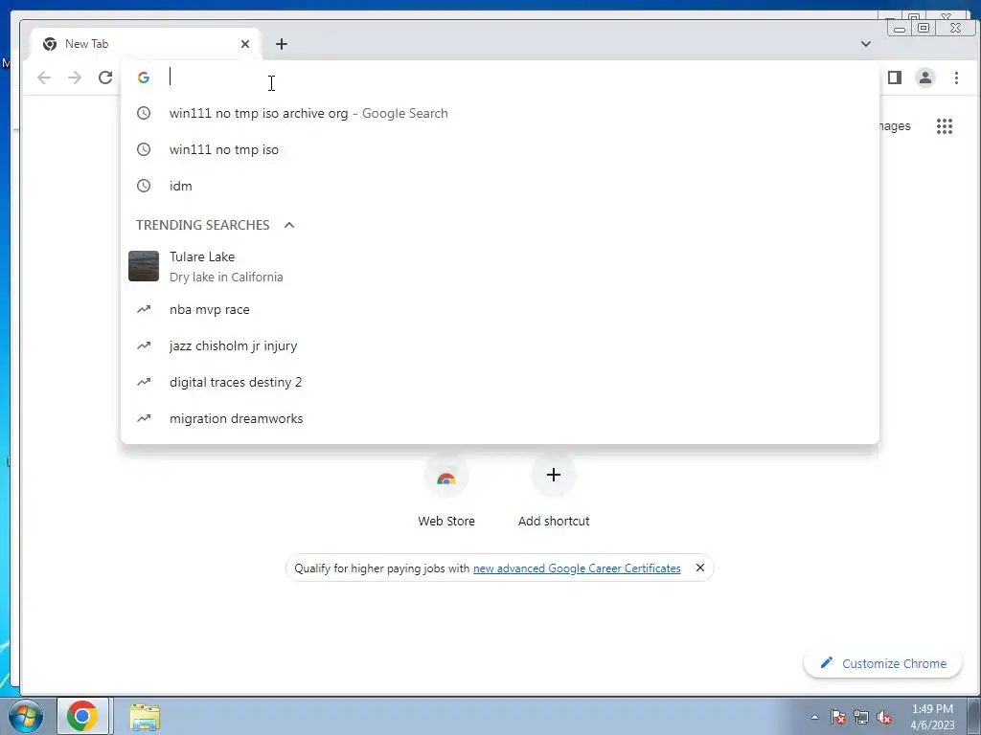
Task: Select 'digital traces destiny 2' trending search
Action: [500, 382]
